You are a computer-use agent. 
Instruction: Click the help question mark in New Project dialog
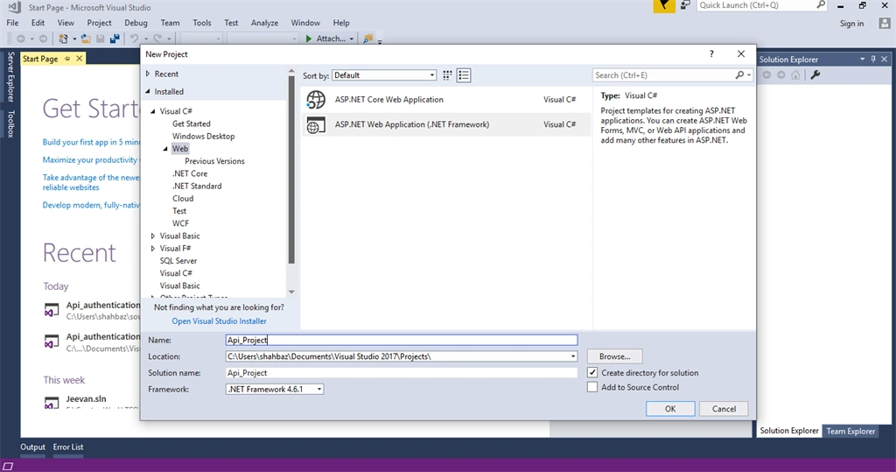711,53
